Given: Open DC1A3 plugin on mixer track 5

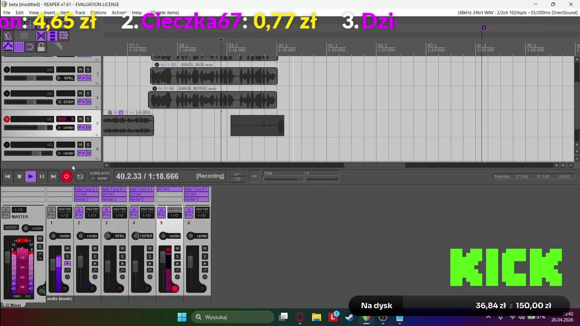Looking at the screenshot, I should (169, 189).
